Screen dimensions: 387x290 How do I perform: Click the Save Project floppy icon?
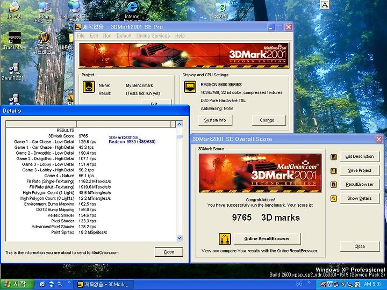tap(334, 171)
